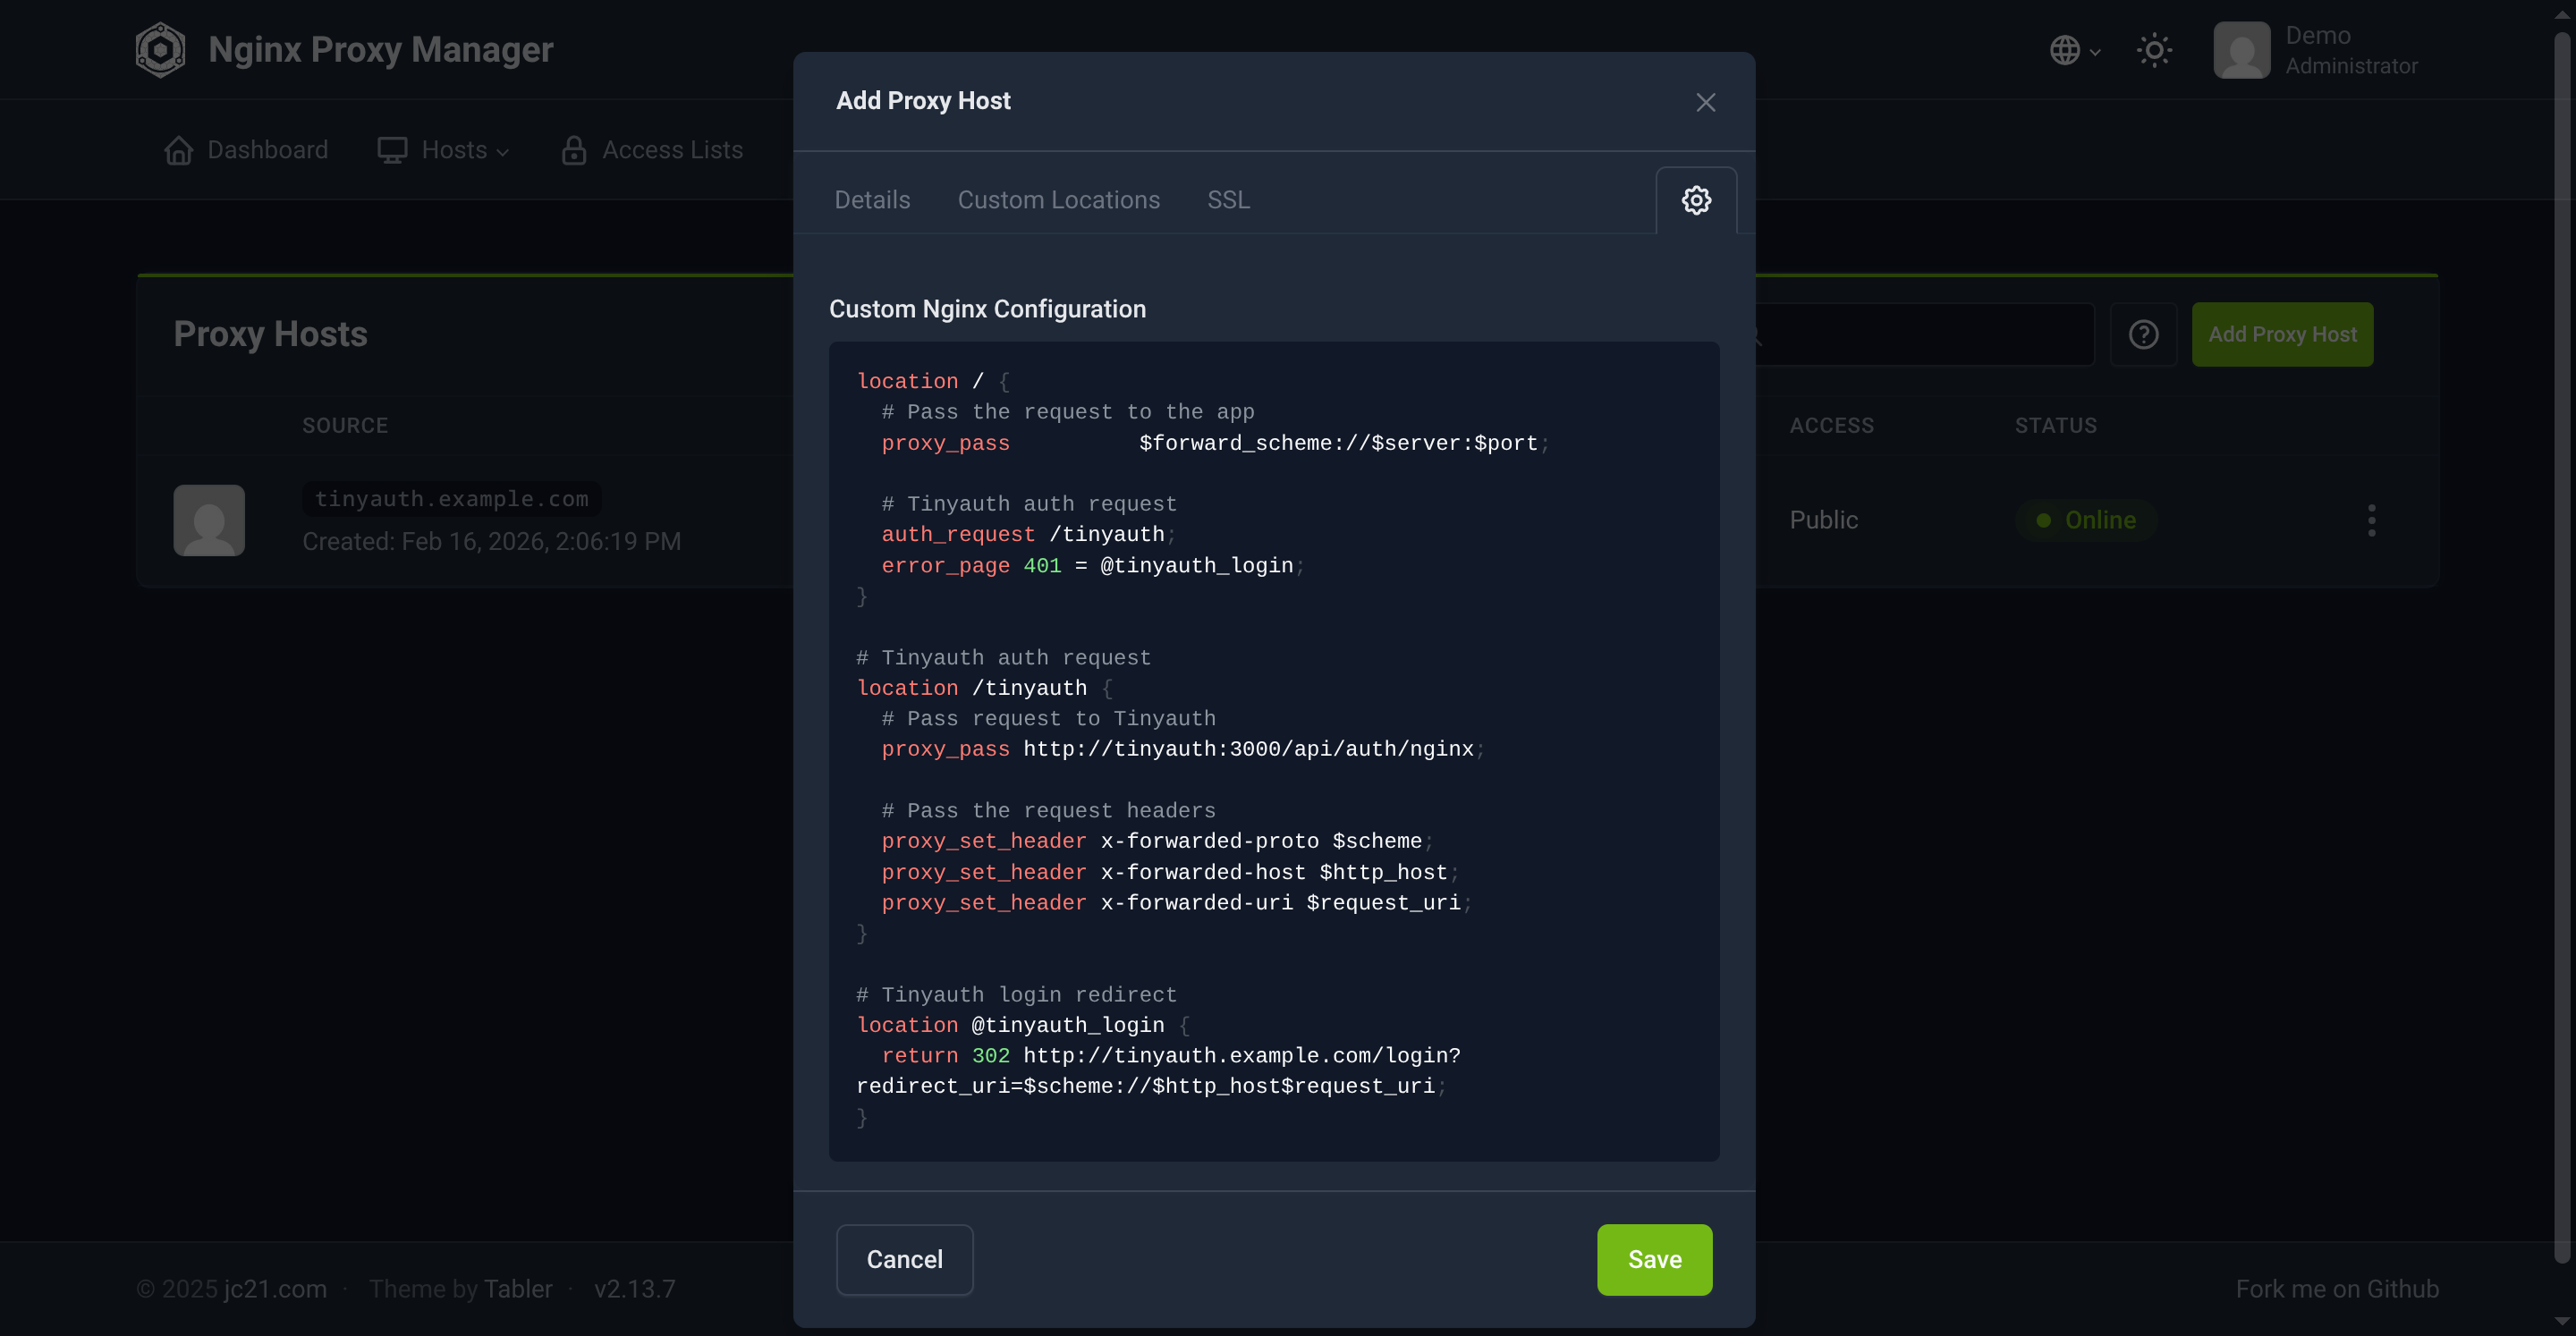Click the Cancel button
This screenshot has width=2576, height=1336.
coord(904,1259)
